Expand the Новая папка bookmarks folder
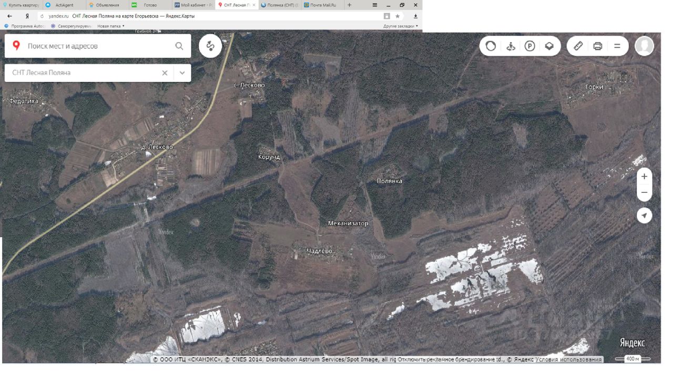Image resolution: width=673 pixels, height=371 pixels. [111, 26]
